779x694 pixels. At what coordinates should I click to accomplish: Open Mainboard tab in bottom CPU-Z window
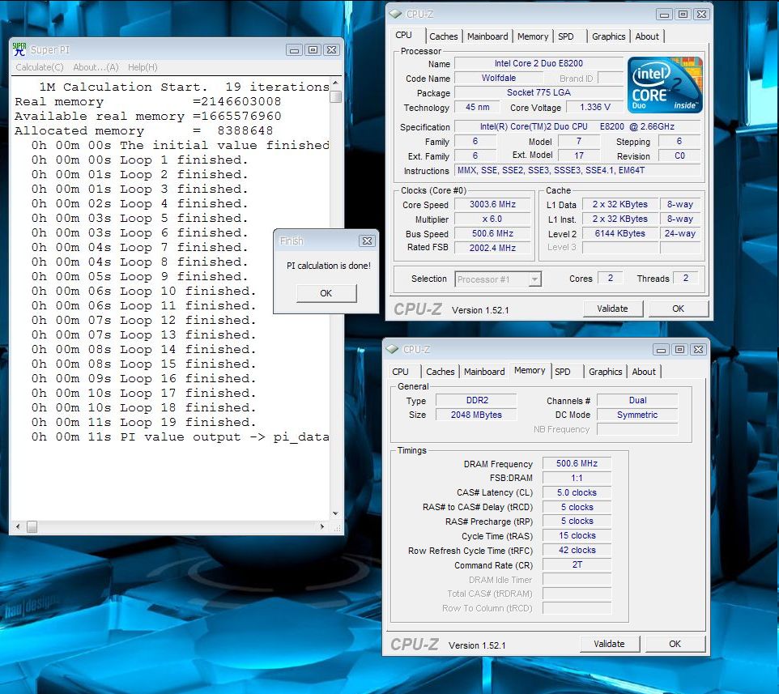click(484, 372)
